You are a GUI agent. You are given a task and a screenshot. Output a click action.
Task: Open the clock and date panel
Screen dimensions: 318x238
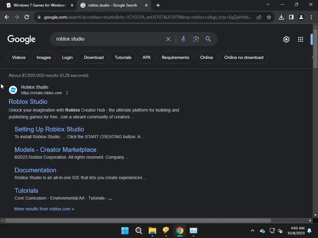point(296,231)
